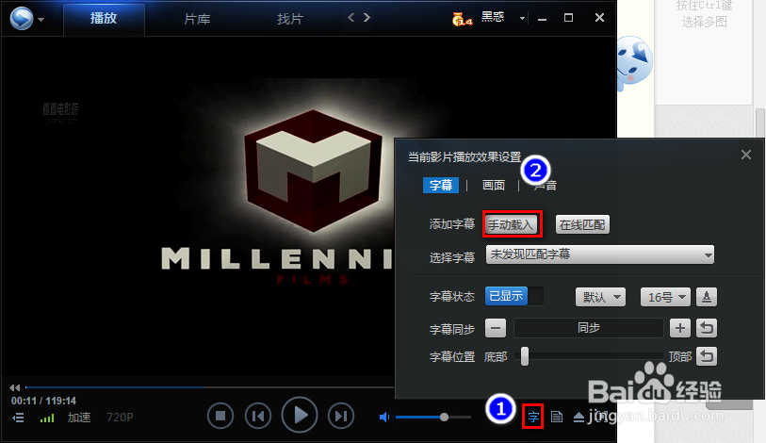
Task: Select the 画面 settings tab
Action: (494, 185)
